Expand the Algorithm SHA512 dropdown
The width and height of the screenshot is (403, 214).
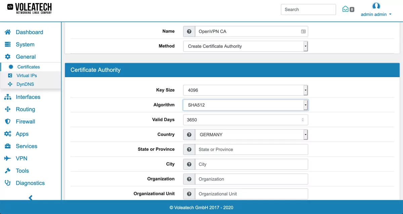pyautogui.click(x=245, y=105)
